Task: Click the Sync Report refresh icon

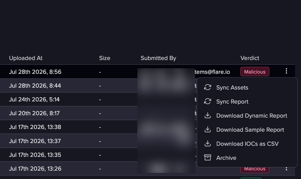Action: 208,101
